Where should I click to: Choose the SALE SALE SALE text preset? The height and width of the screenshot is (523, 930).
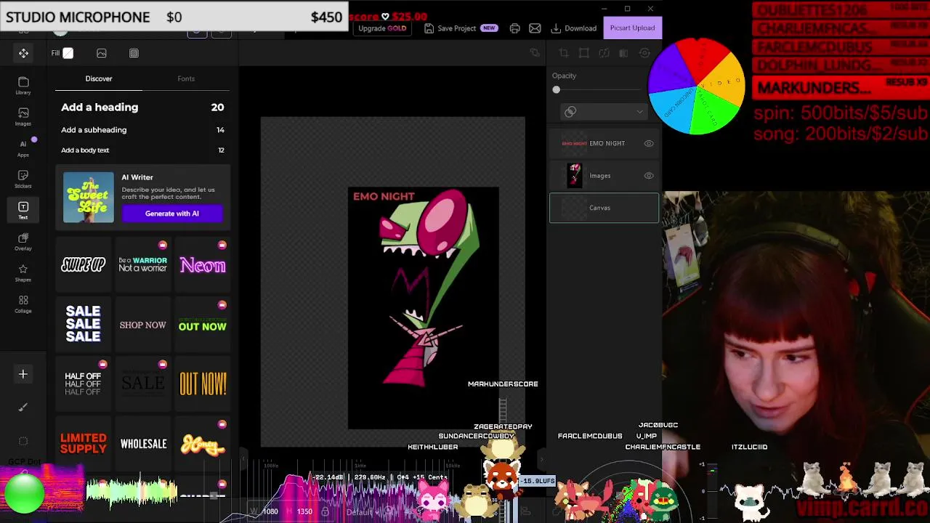click(84, 325)
